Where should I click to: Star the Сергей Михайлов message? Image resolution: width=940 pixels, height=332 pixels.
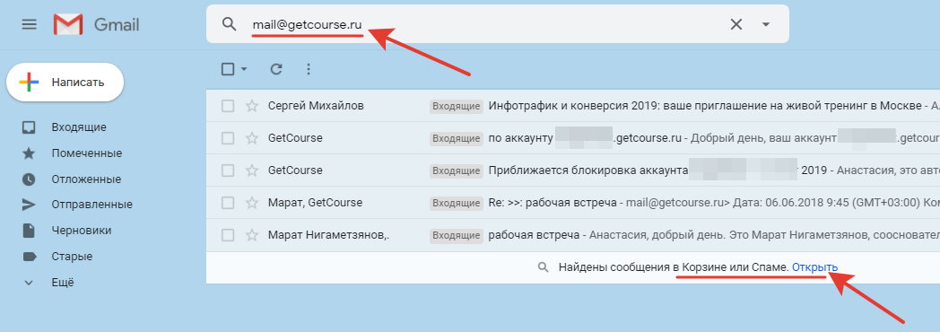(x=252, y=106)
